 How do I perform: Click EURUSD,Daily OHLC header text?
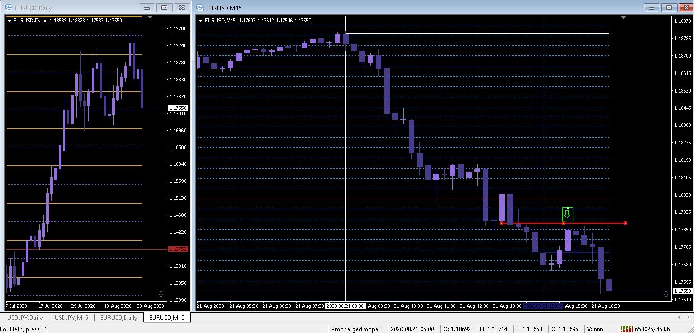[68, 21]
